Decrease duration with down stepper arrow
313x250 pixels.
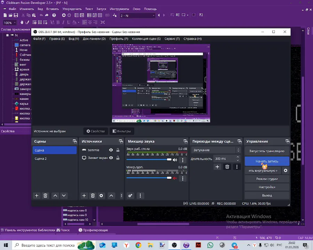click(238, 160)
